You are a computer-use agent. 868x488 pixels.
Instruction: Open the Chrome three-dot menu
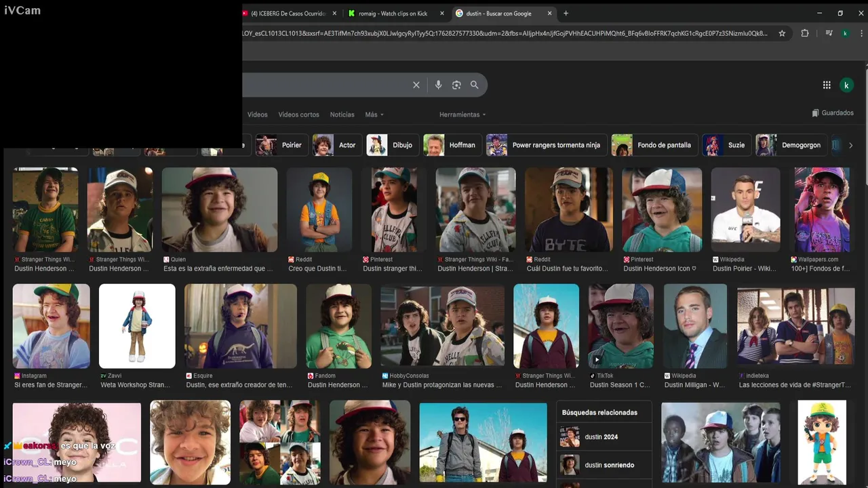point(861,33)
